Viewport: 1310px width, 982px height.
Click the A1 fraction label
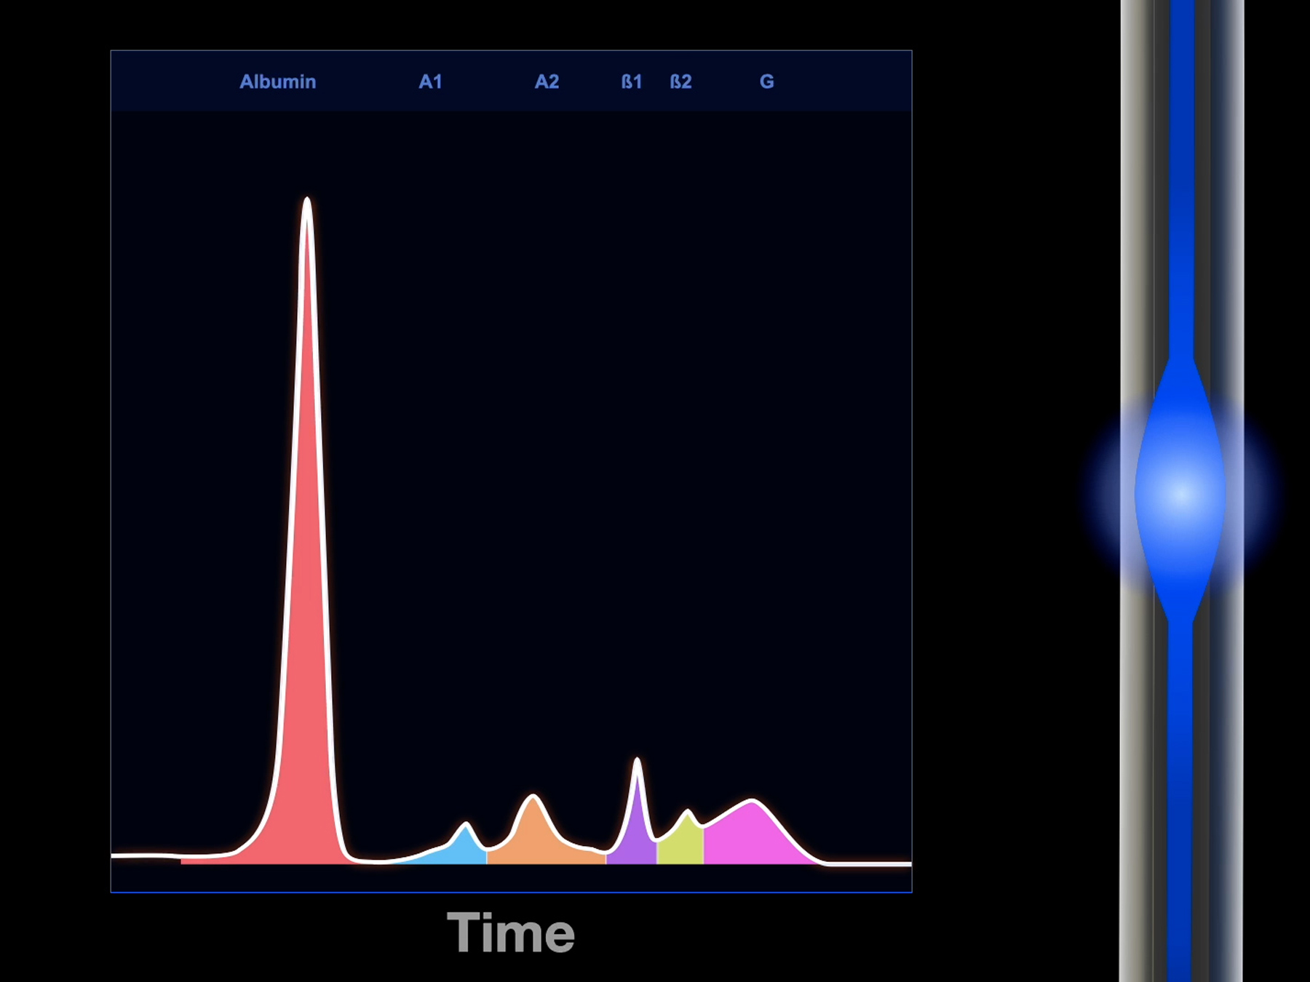(430, 81)
